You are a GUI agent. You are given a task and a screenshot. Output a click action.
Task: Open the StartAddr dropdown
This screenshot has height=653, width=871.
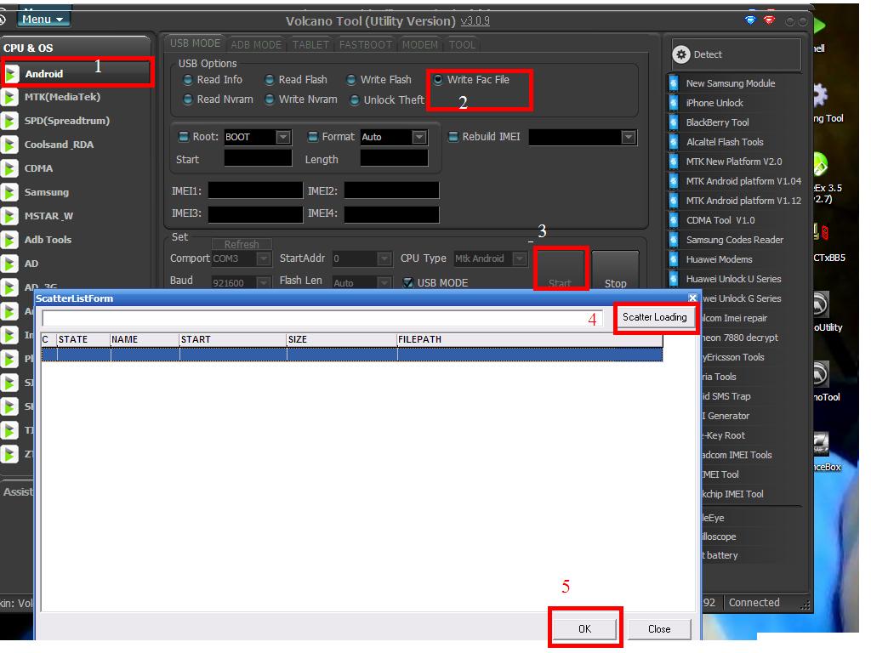384,258
